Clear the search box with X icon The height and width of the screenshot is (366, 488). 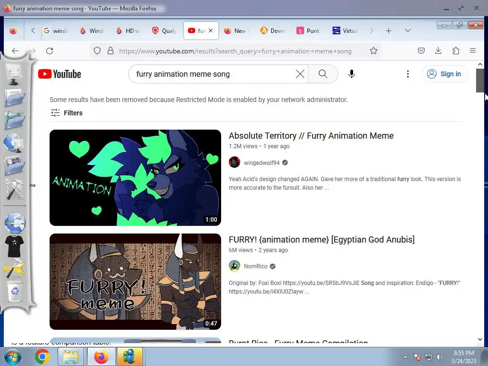point(300,74)
